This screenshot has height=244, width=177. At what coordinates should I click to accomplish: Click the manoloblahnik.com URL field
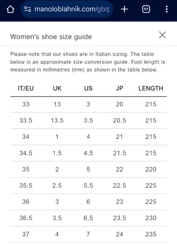(67, 9)
